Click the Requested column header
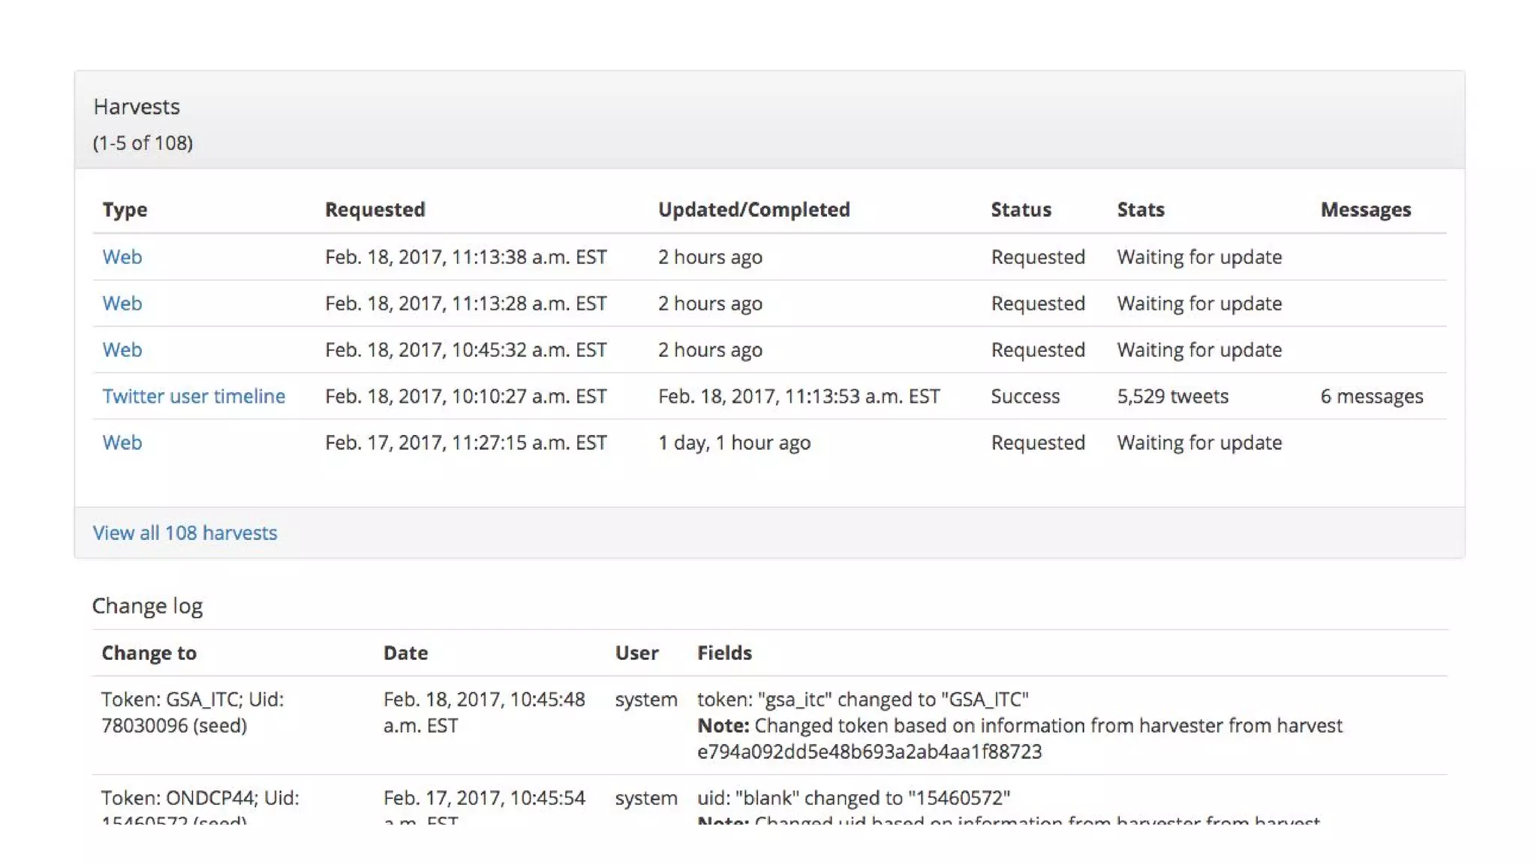 point(374,209)
